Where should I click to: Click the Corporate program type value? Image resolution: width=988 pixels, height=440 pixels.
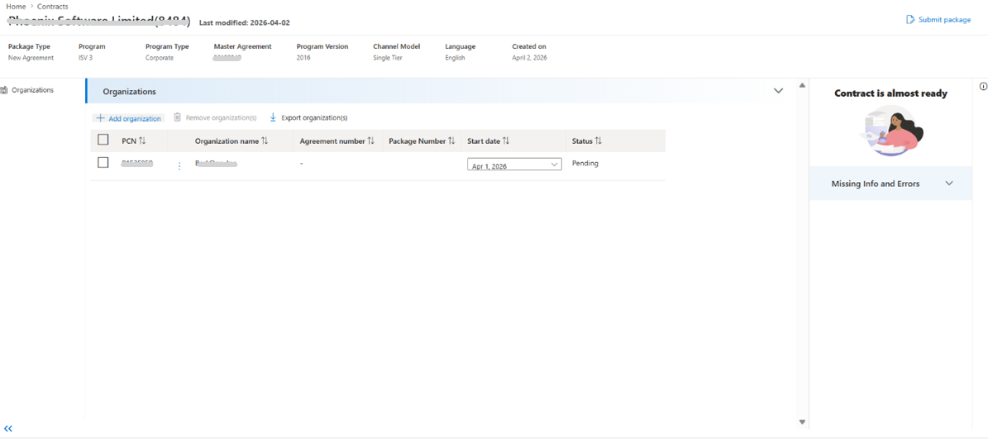(x=160, y=58)
